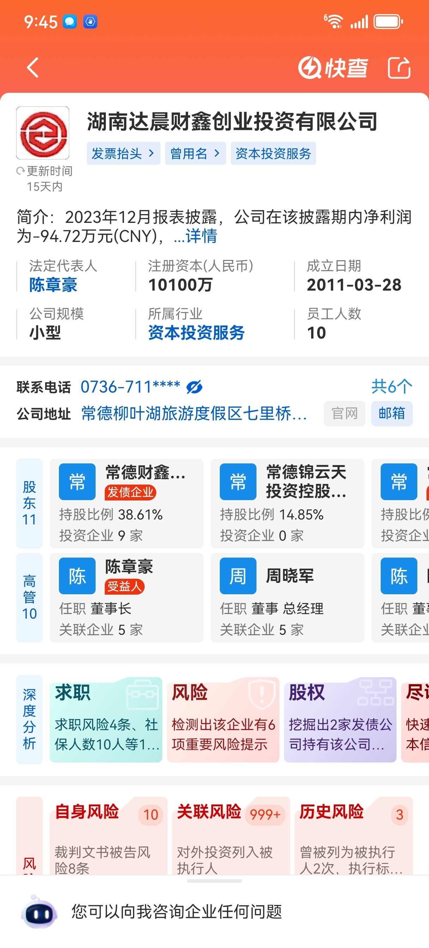Tap WiFi status bar icon

pyautogui.click(x=333, y=22)
